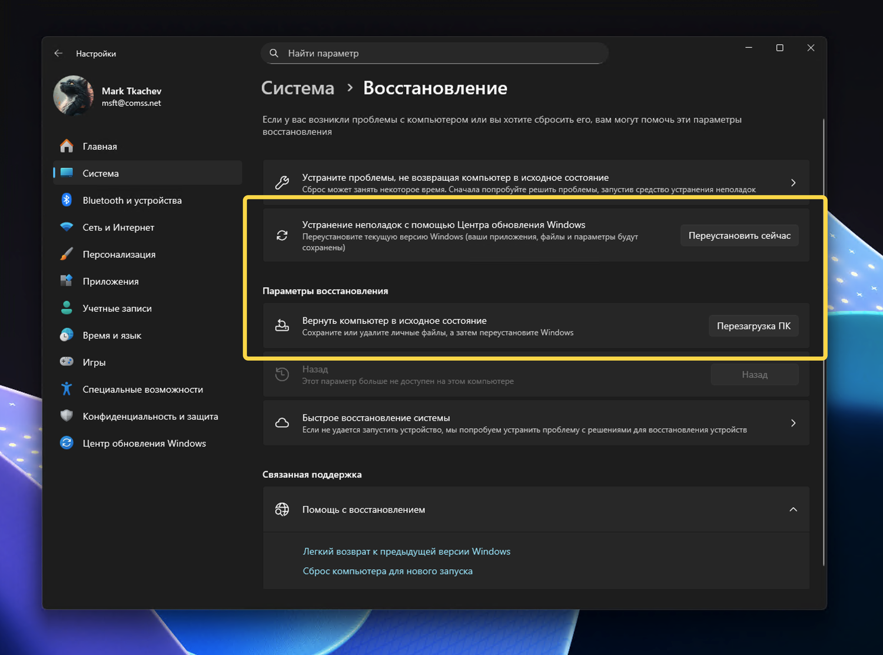Select Система in the sidebar
Viewport: 883px width, 655px height.
point(147,173)
